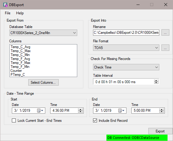Select Temp_F_Min column entry
Screen dimensions: 173x141
(20, 67)
